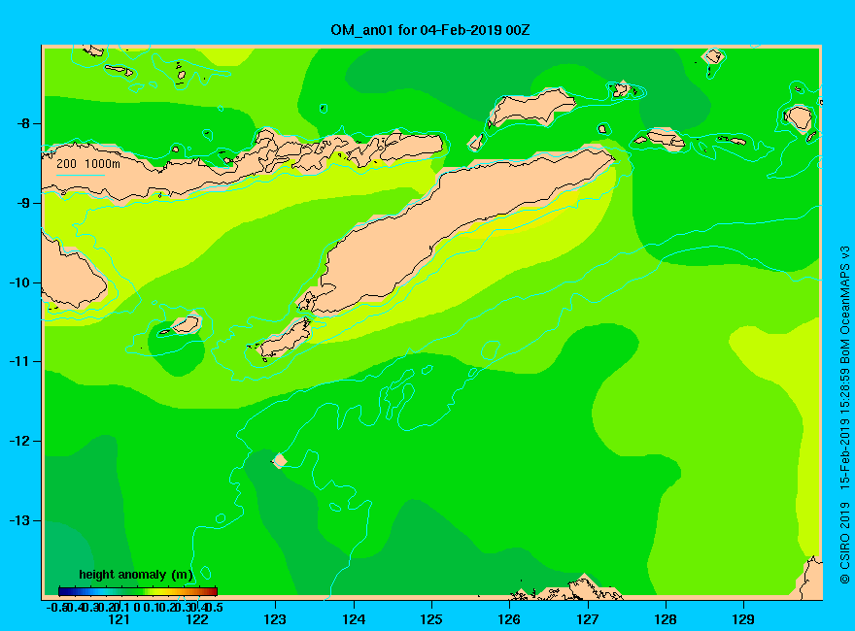Click the '15-Feb-2019 15:28:59' timestamp text
The width and height of the screenshot is (855, 631).
[844, 427]
